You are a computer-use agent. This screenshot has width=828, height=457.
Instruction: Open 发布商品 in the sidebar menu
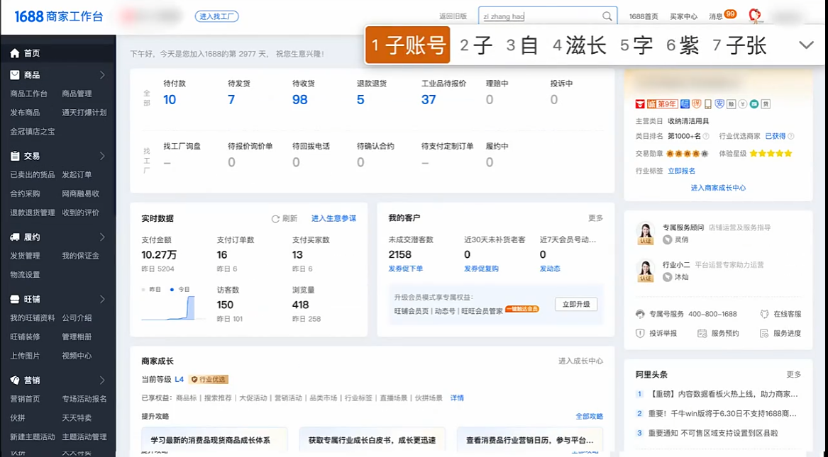pos(25,113)
